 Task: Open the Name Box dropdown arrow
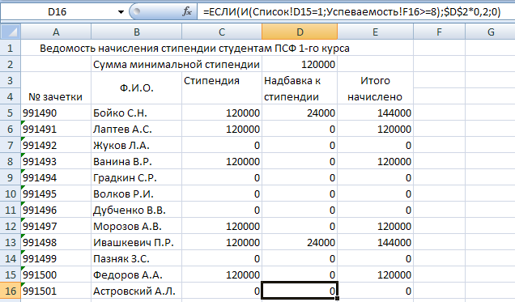[121, 12]
